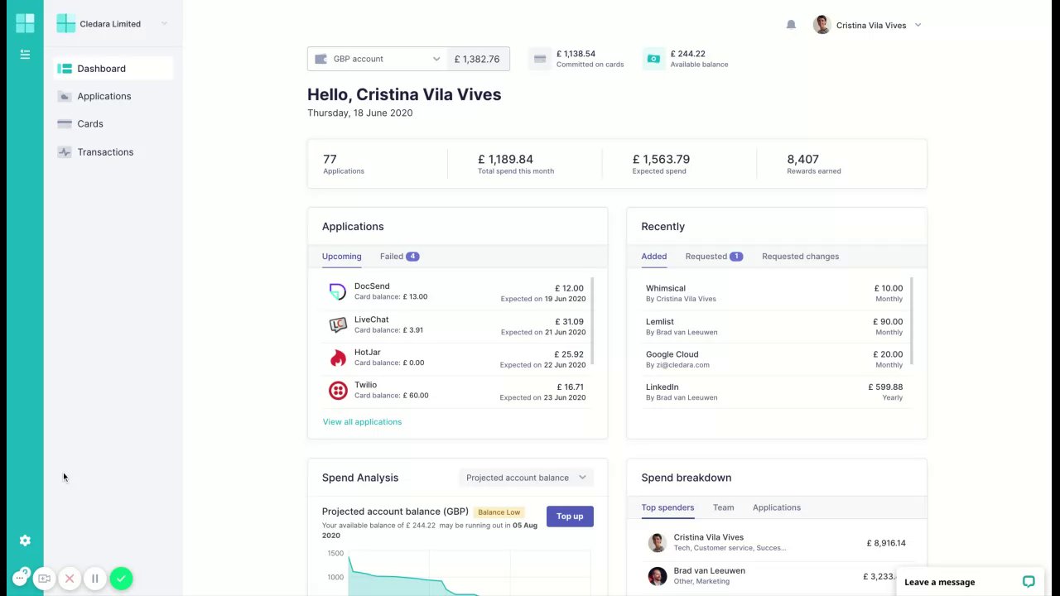Screen dimensions: 1060x596
Task: Collapse the sidebar with the menu icon
Action: [25, 55]
